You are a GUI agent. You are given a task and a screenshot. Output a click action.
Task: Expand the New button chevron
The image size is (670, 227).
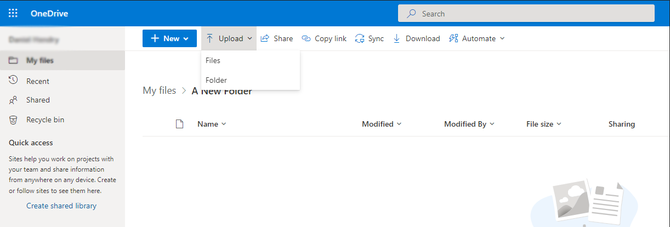coord(186,38)
